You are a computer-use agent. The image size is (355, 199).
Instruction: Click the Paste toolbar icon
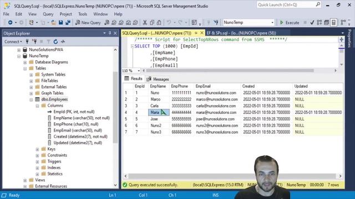click(159, 22)
